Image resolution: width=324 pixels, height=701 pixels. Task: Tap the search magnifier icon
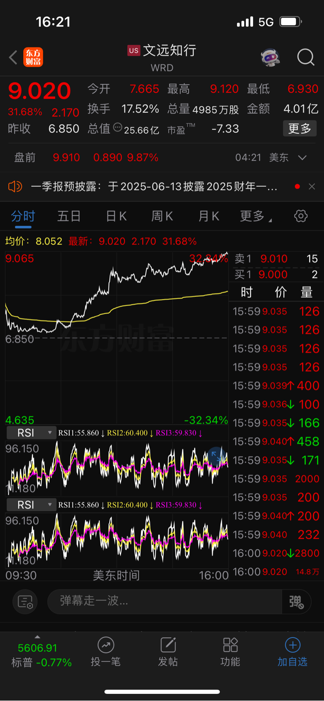[306, 57]
